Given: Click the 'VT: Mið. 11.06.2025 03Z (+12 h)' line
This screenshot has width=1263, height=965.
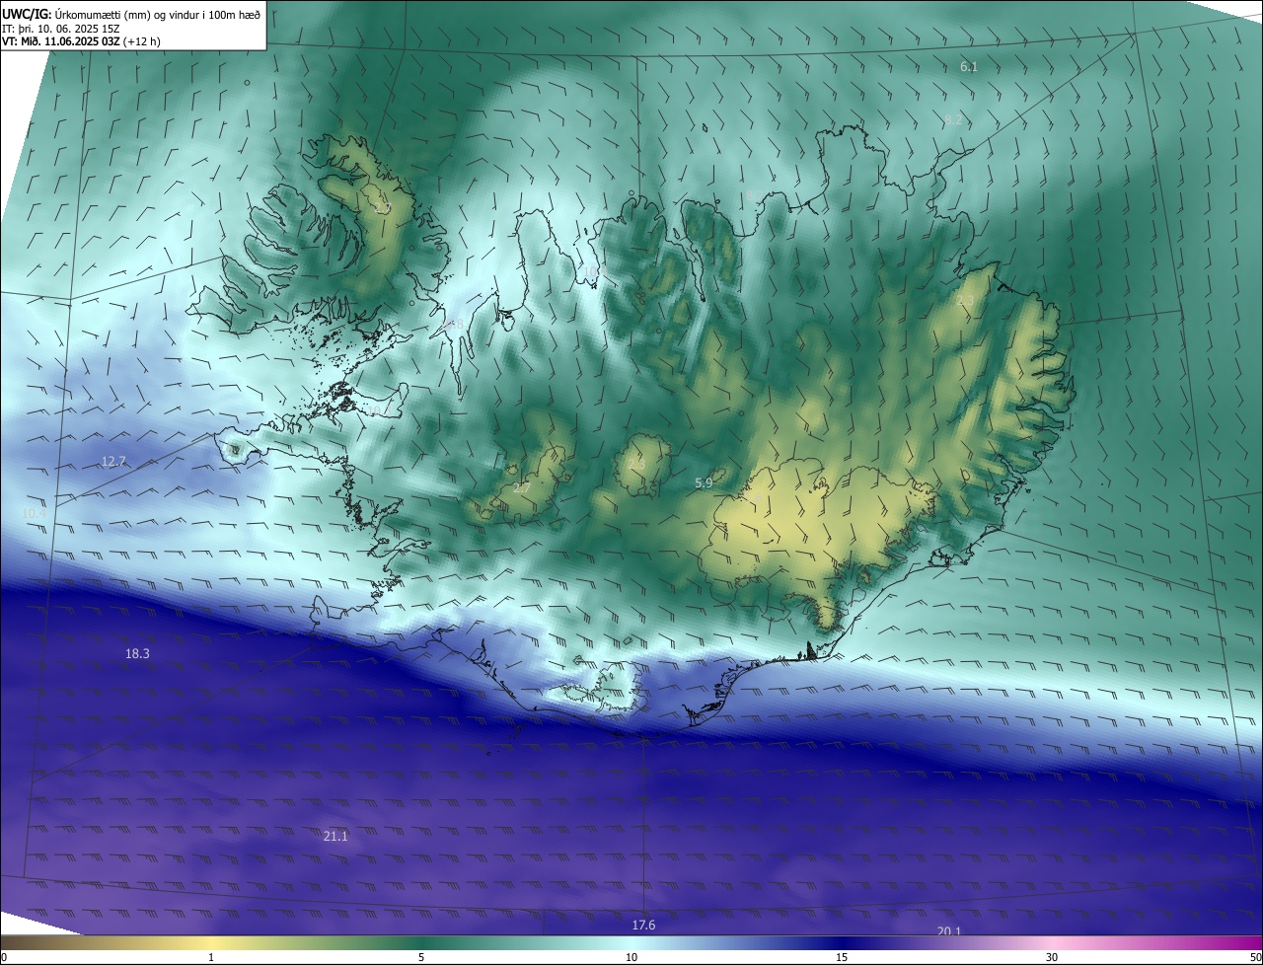Looking at the screenshot, I should [82, 41].
